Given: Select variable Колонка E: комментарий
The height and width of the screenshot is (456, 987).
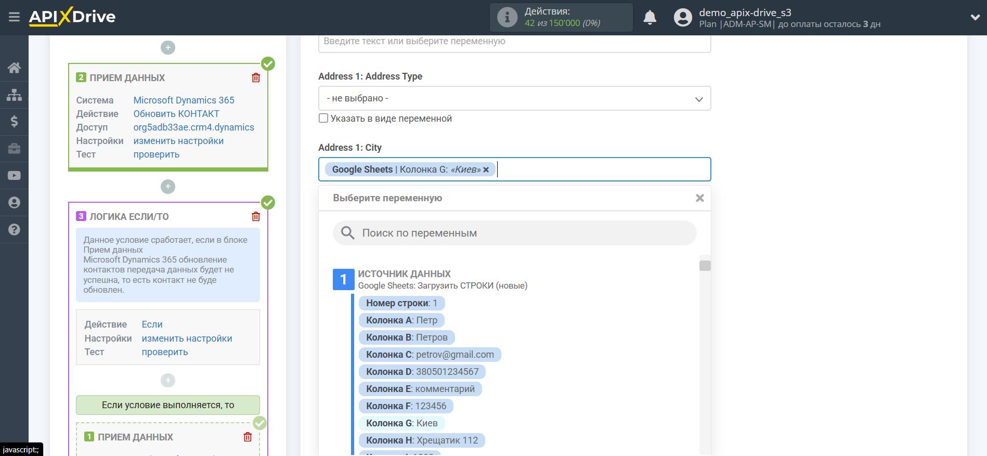Looking at the screenshot, I should pos(420,389).
